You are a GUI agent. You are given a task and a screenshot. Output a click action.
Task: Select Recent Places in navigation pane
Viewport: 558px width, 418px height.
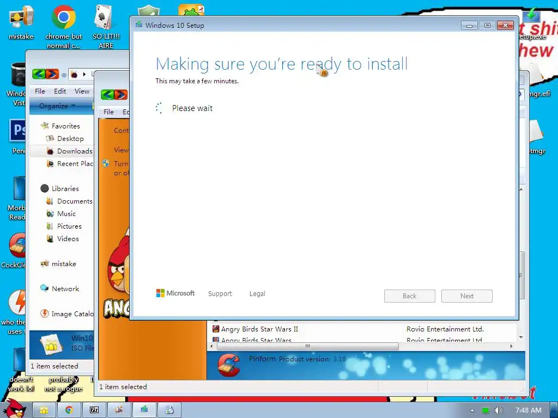pos(75,163)
